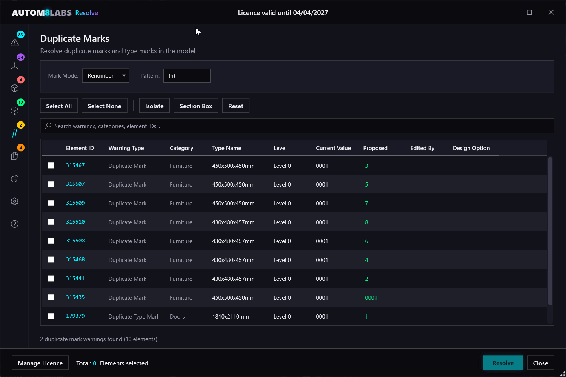Open the warnings triangle sidebar icon
This screenshot has width=566, height=377.
(15, 43)
